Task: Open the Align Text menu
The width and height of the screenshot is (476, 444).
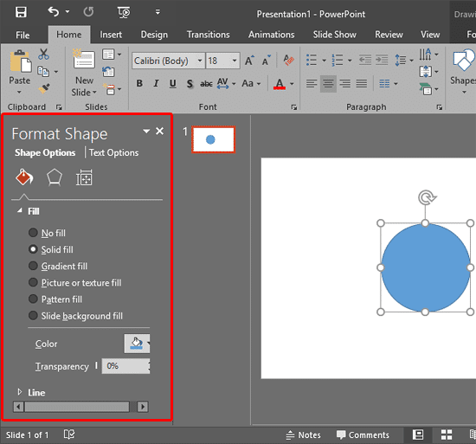Action: (428, 72)
